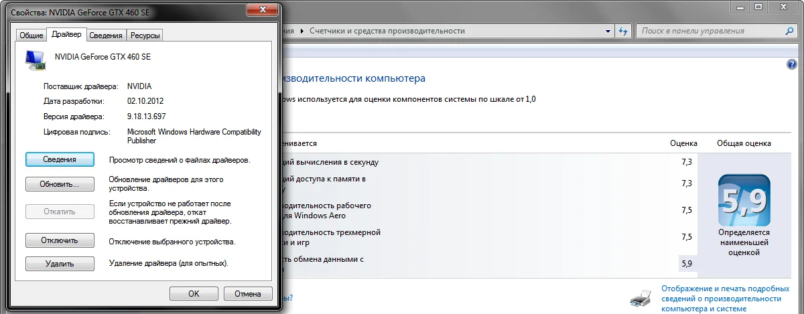
Task: Open the Ресурсы tab
Action: point(144,35)
